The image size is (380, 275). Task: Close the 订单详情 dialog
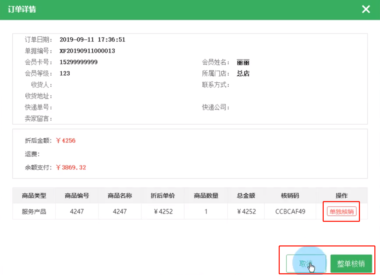click(366, 9)
